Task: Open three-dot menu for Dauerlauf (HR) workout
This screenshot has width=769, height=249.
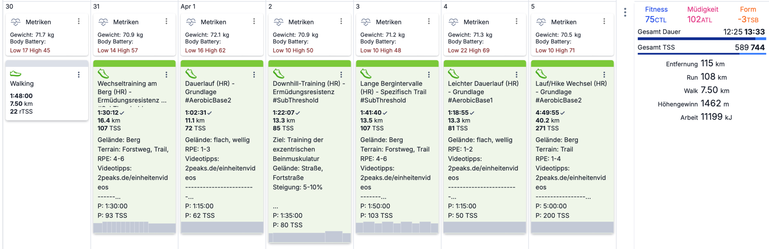Action: [254, 75]
